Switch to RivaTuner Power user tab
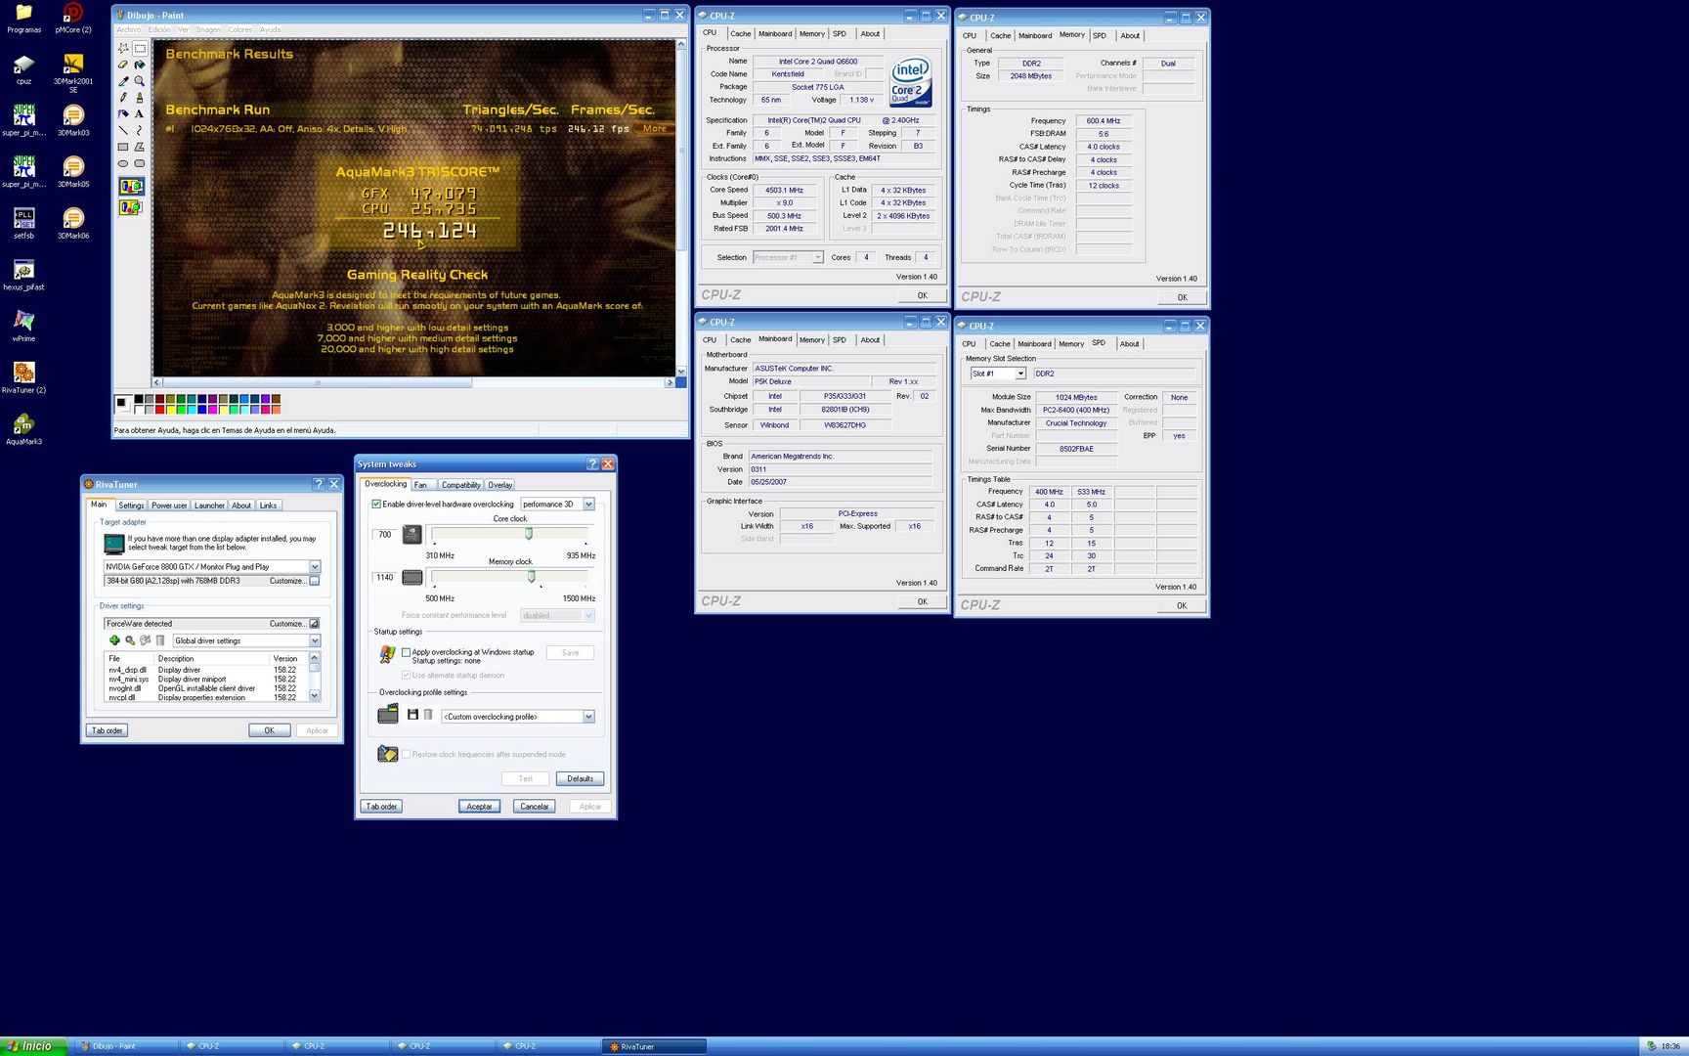The width and height of the screenshot is (1689, 1056). (169, 506)
